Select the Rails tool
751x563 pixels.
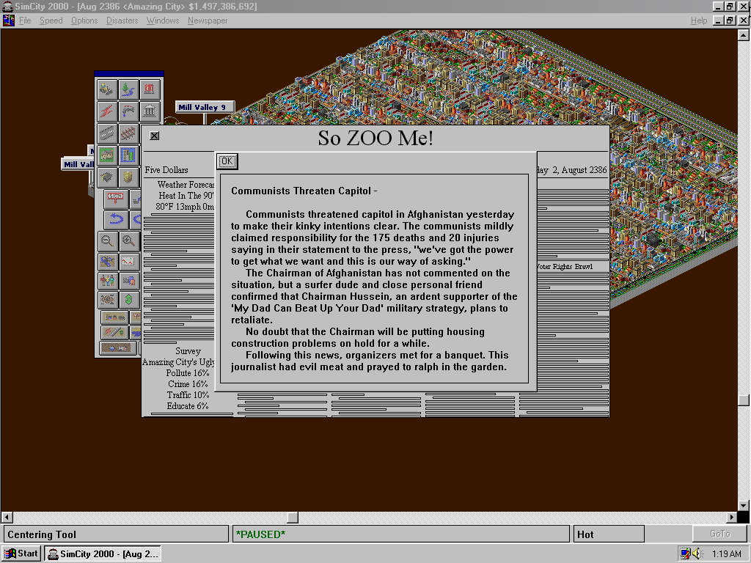point(128,133)
